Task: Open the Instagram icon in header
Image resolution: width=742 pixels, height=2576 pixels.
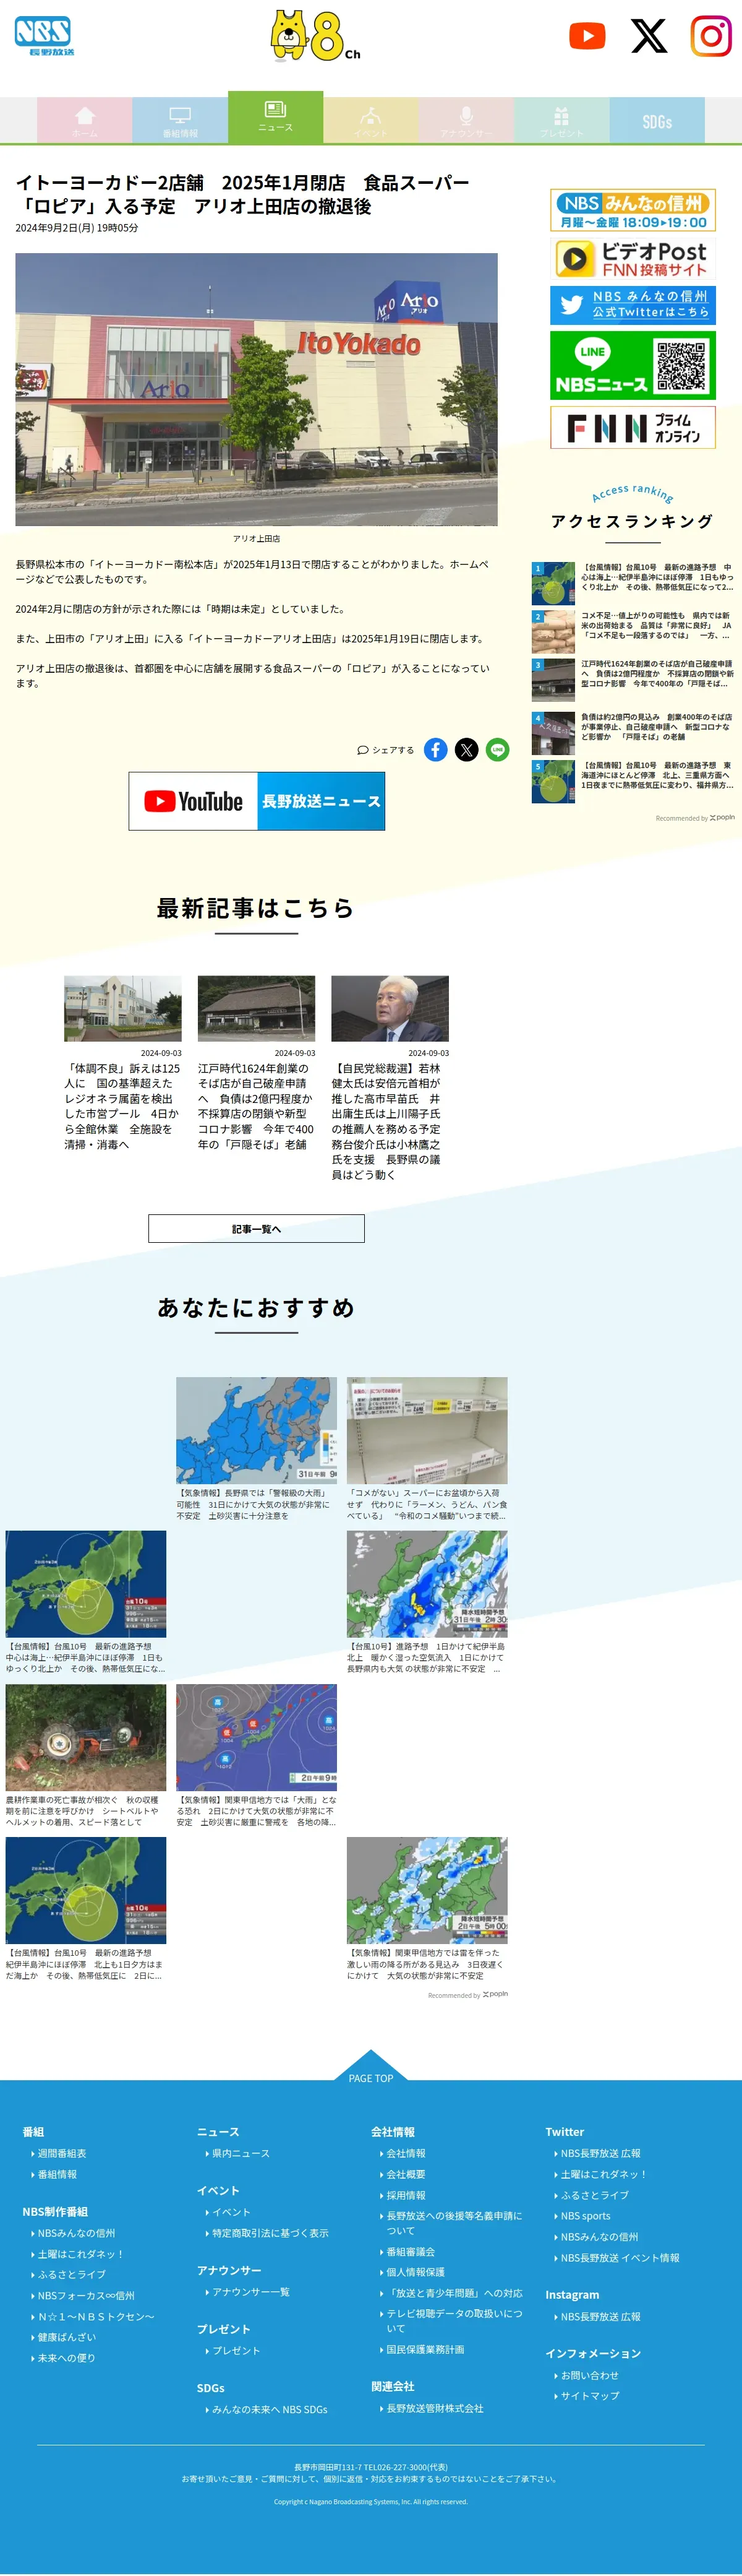Action: 711,36
